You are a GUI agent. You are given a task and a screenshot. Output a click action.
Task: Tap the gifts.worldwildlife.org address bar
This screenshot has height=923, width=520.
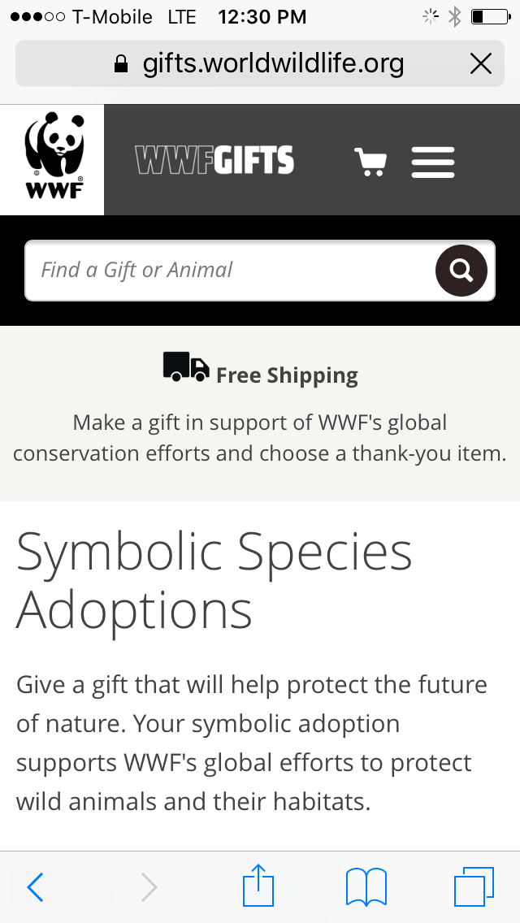272,63
